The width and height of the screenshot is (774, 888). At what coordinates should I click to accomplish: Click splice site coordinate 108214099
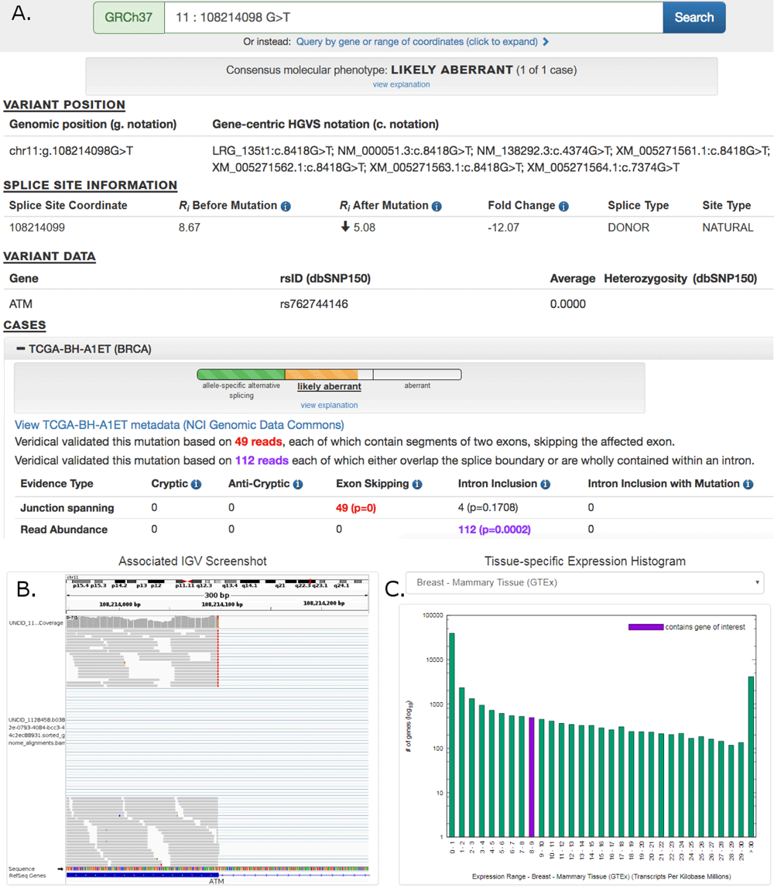(x=37, y=228)
